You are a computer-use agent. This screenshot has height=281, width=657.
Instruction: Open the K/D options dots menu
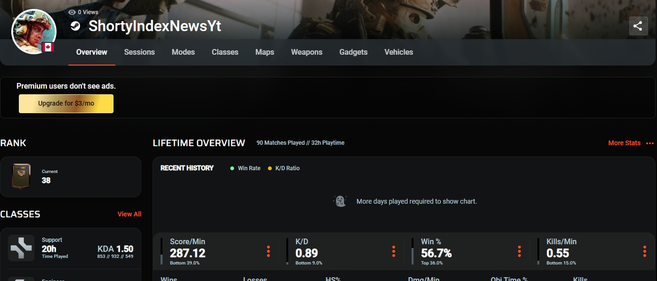tap(394, 251)
